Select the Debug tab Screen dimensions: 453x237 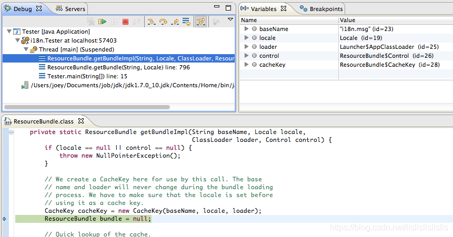coord(23,8)
